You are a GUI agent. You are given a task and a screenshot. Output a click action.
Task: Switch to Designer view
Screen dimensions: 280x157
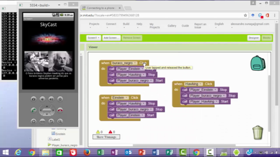click(x=254, y=38)
